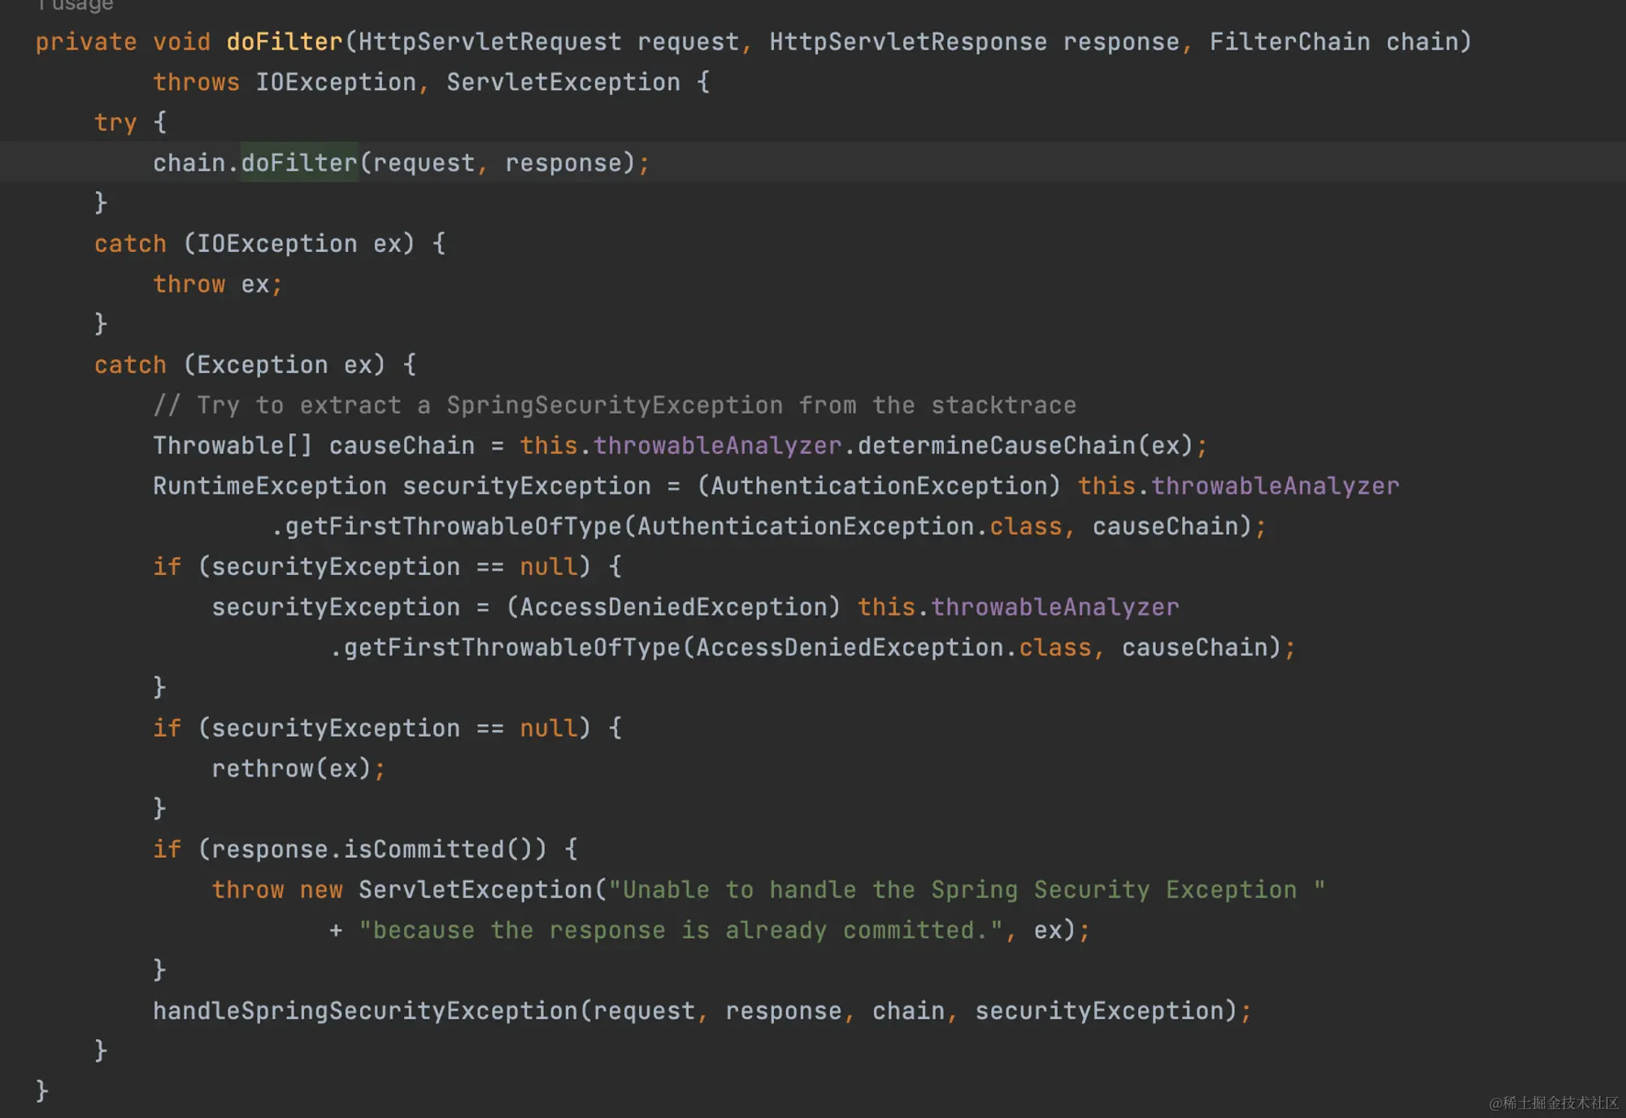1626x1118 pixels.
Task: Click the SpringSecurityException comment line
Action: 614,405
